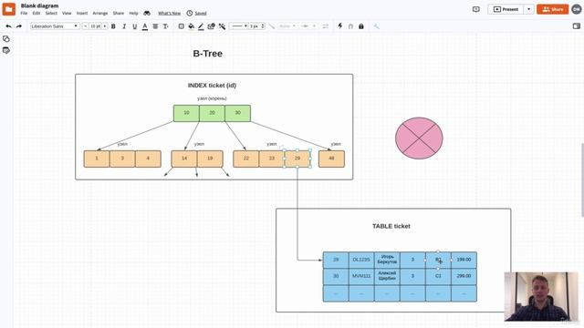Select the green root node cell 10
The height and width of the screenshot is (328, 584).
[x=186, y=113]
